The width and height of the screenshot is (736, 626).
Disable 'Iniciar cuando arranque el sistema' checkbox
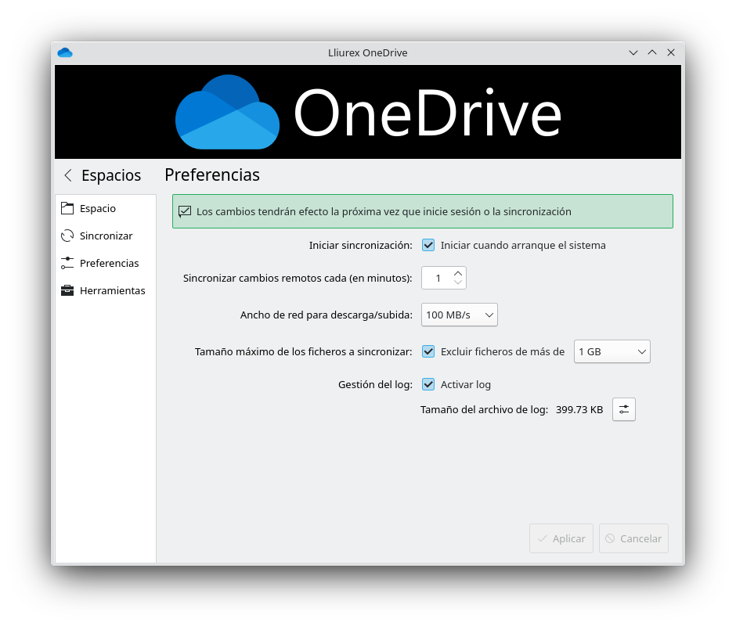pos(428,245)
